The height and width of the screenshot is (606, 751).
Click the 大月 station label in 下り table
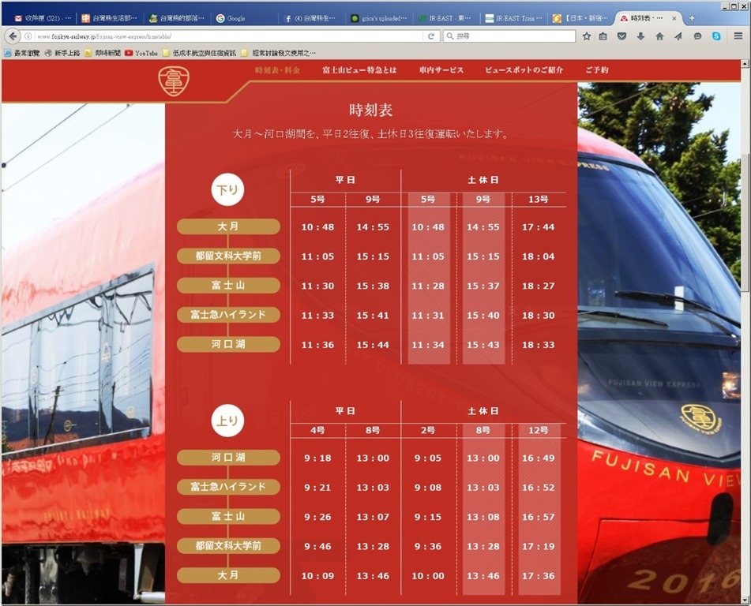coord(228,226)
